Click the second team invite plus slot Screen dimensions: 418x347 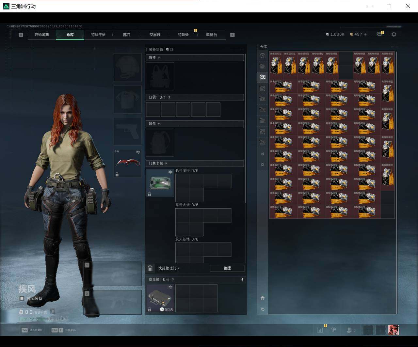tap(380, 330)
